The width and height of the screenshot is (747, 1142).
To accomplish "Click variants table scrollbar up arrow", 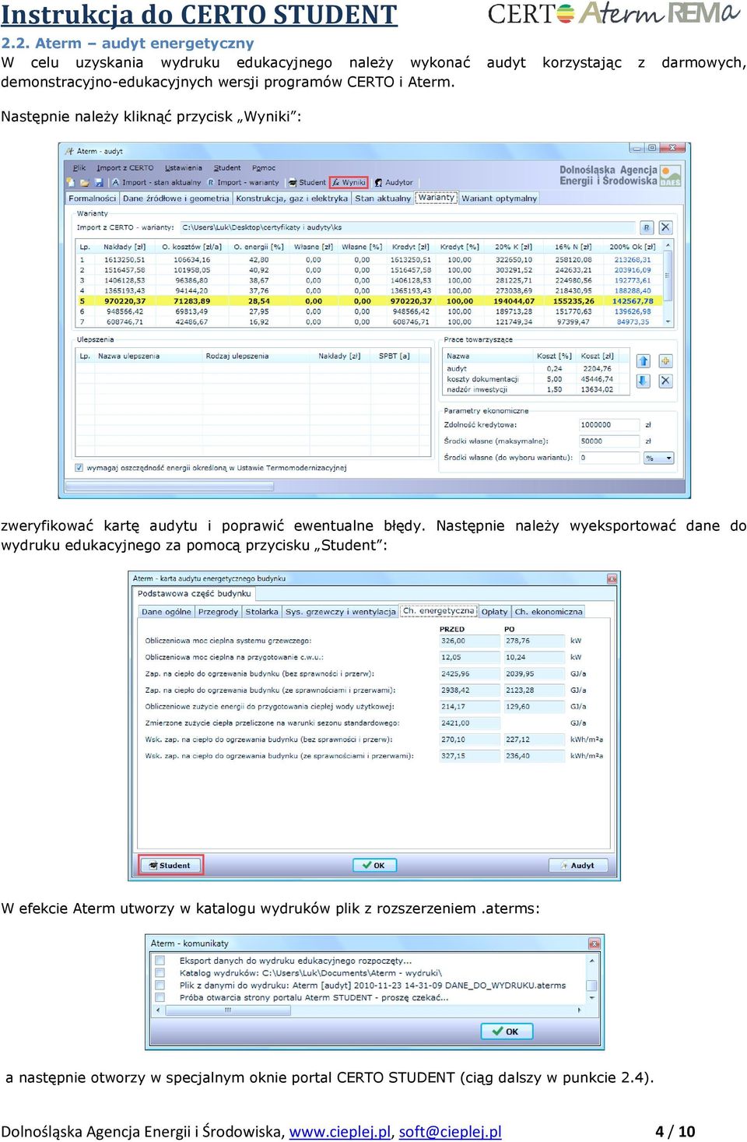I will click(x=668, y=245).
